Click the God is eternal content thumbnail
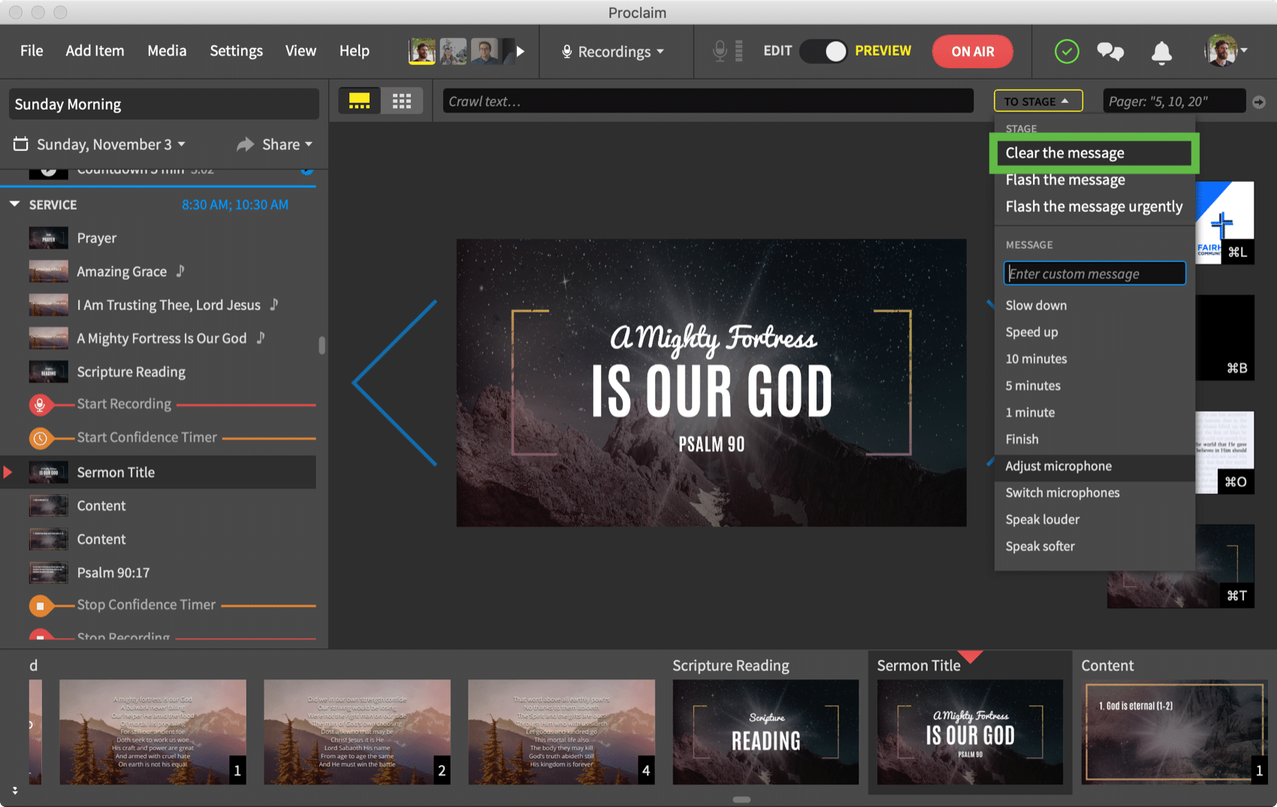This screenshot has height=807, width=1277. click(1174, 732)
